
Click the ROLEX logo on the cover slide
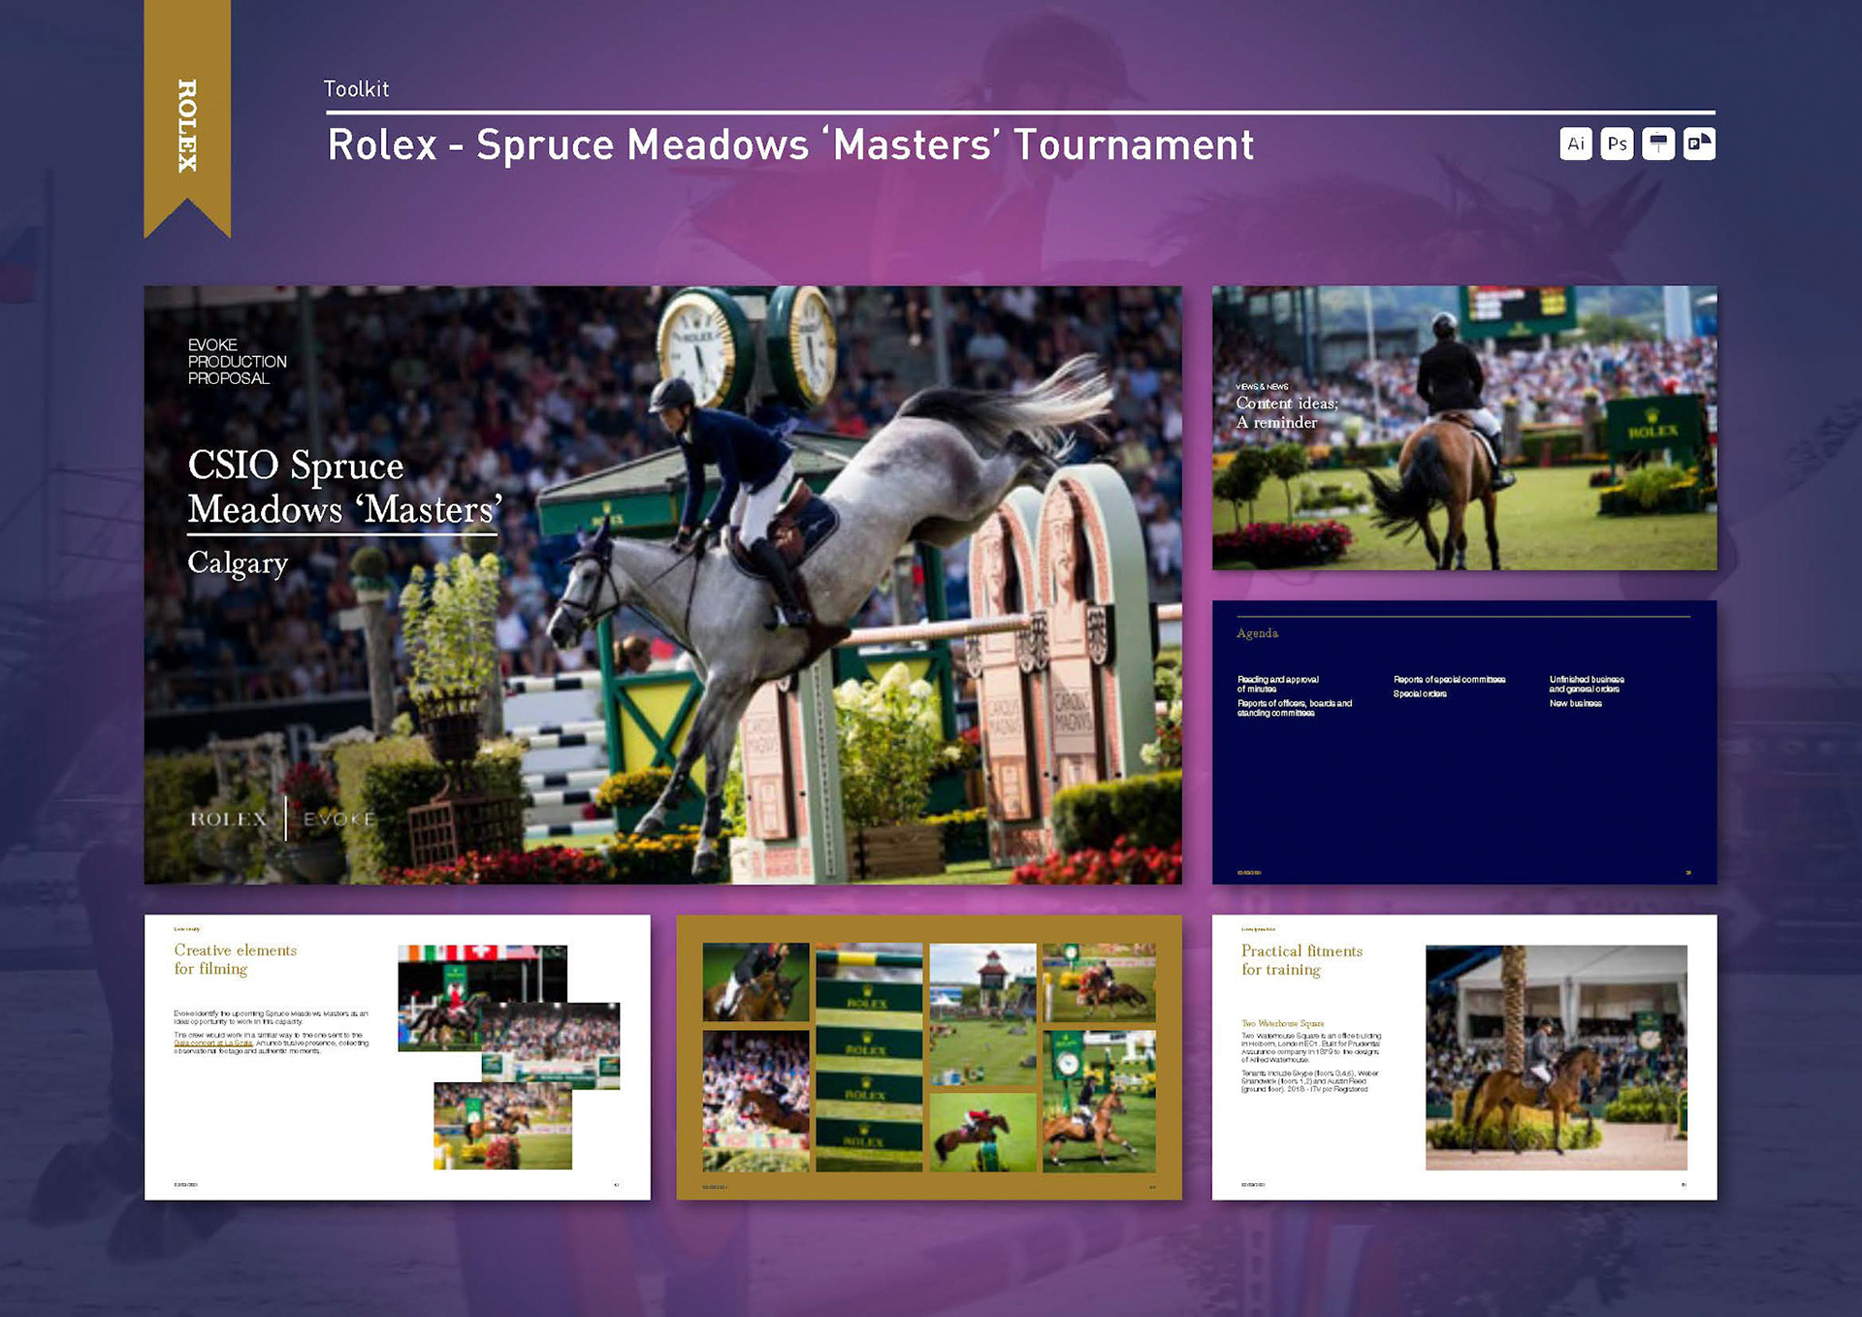[229, 819]
